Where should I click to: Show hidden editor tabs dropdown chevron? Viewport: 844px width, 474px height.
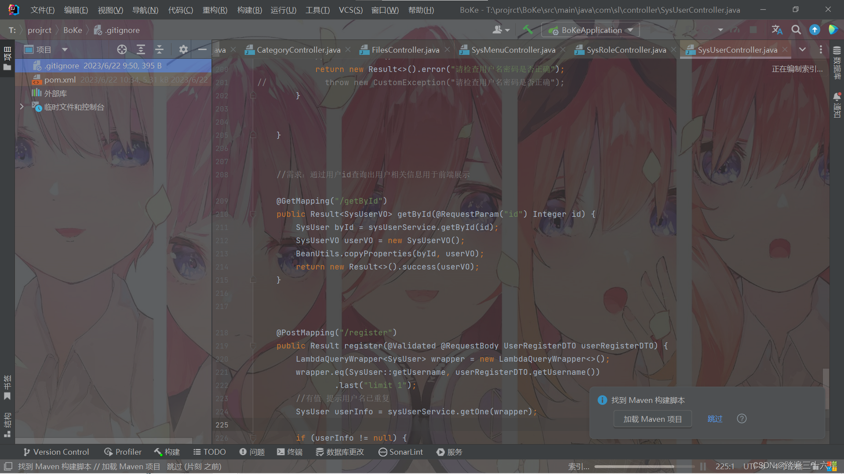click(802, 50)
